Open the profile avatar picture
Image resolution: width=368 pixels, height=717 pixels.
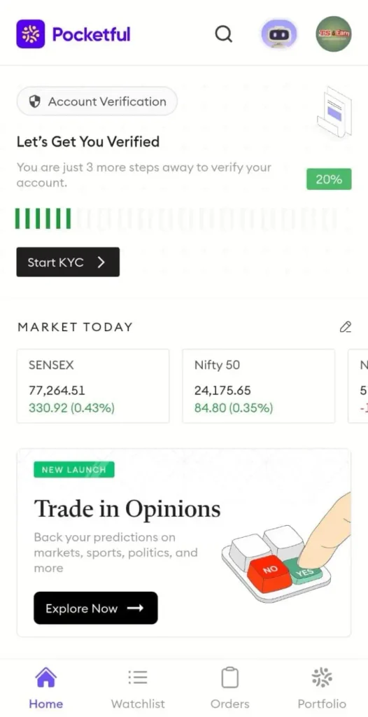[x=334, y=34]
